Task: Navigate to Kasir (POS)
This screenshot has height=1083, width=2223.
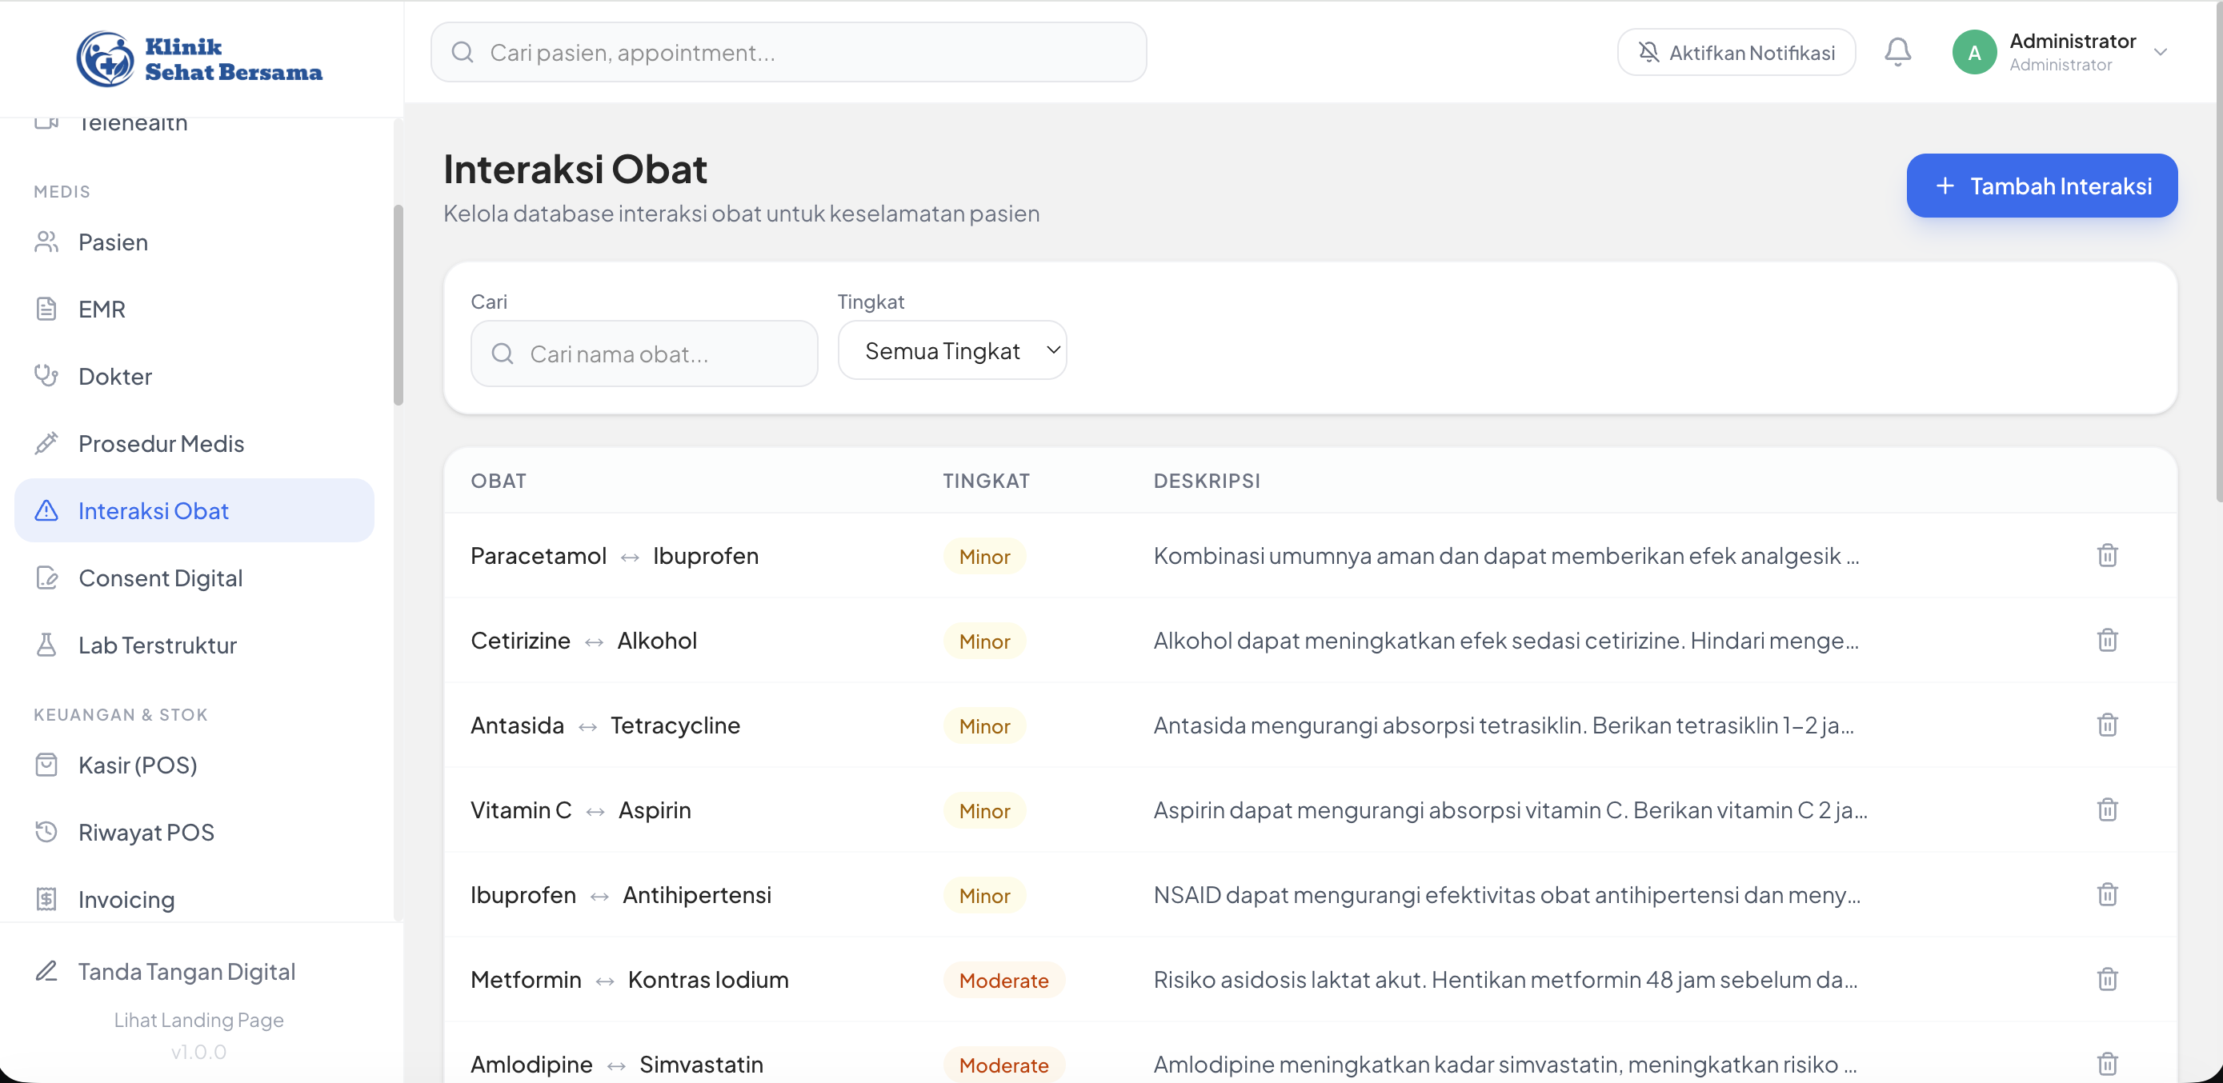Action: 137,765
